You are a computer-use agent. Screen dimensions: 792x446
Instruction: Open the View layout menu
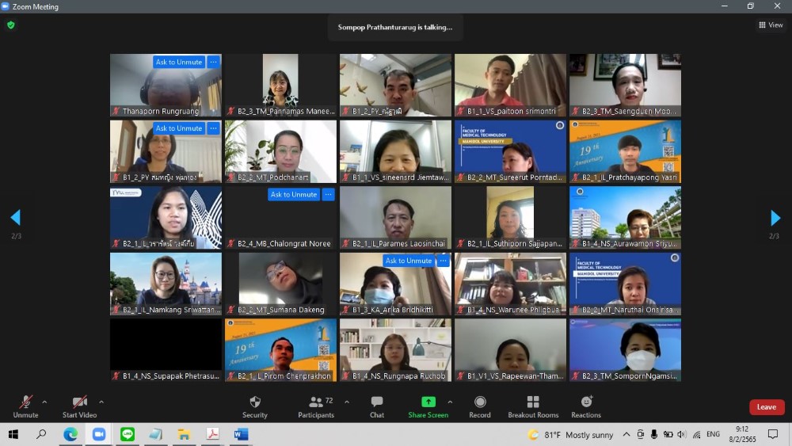[x=771, y=25]
